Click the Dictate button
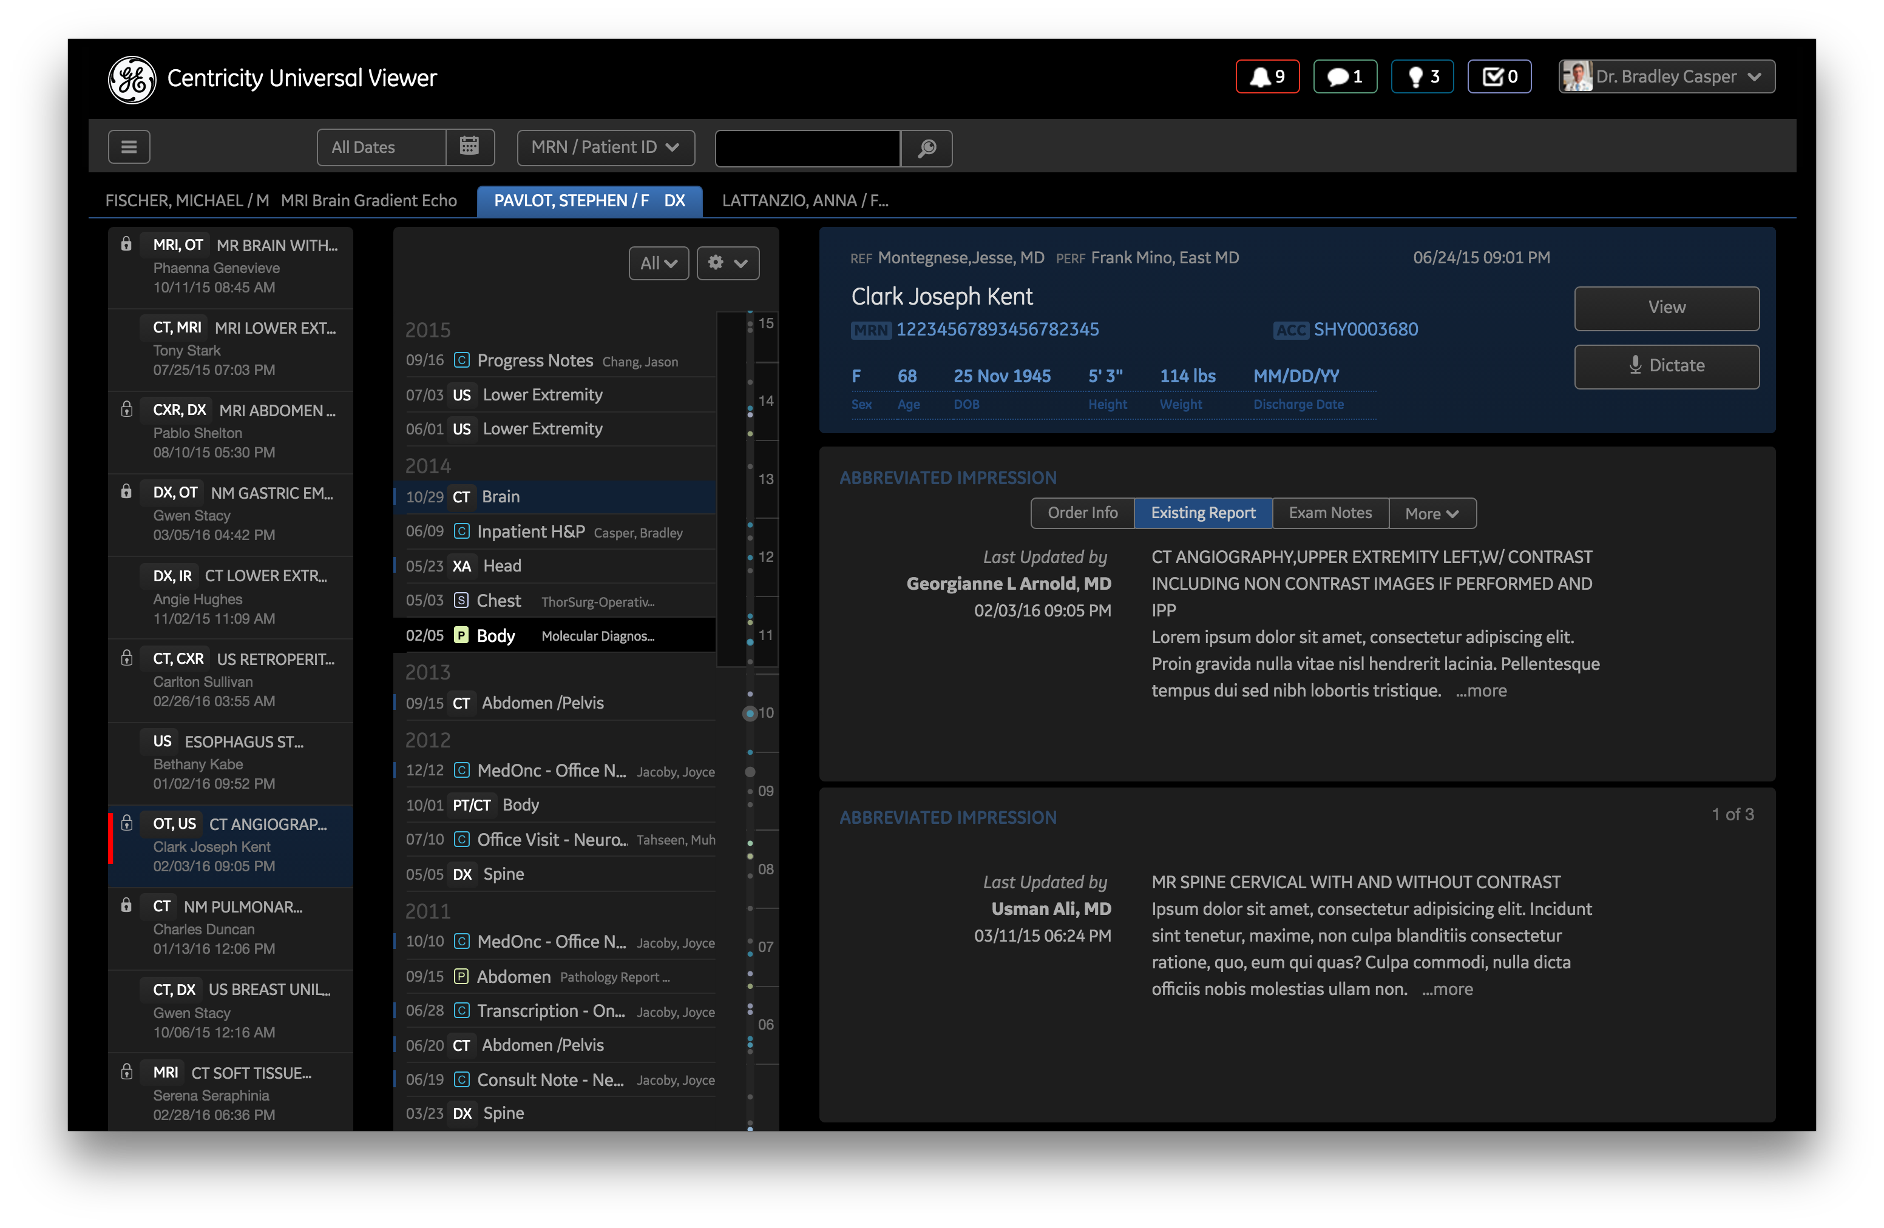This screenshot has width=1884, height=1228. (x=1666, y=366)
